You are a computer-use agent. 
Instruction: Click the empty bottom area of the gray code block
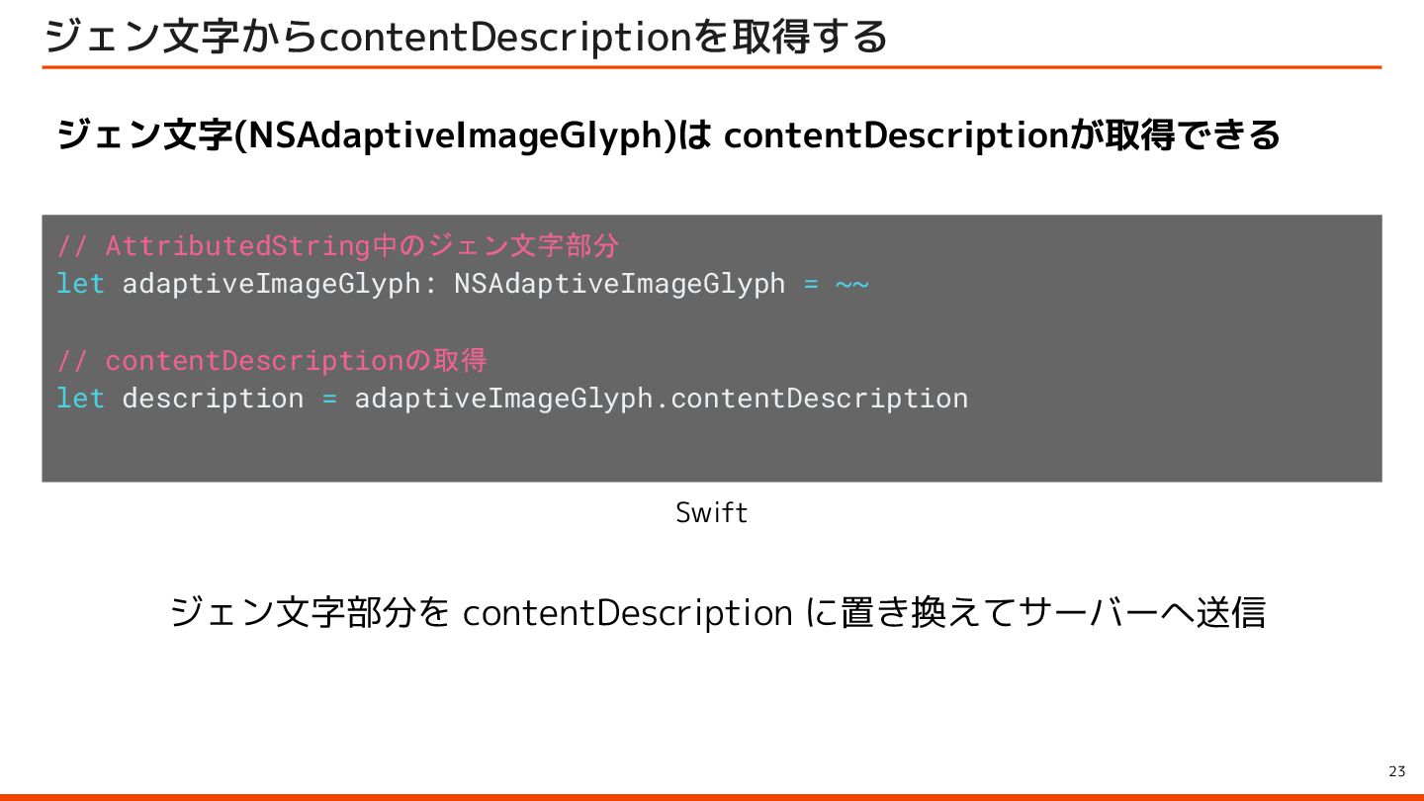[711, 450]
